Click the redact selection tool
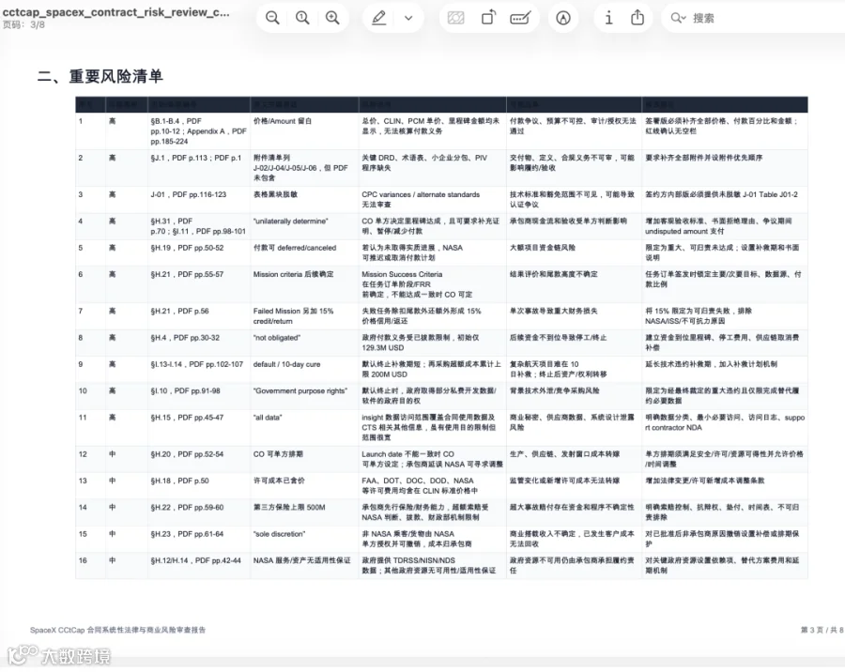 click(456, 19)
